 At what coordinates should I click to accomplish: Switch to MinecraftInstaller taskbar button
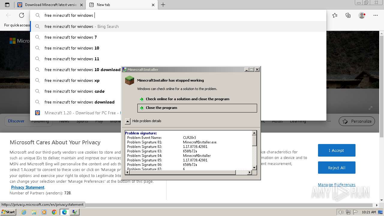pos(74,212)
